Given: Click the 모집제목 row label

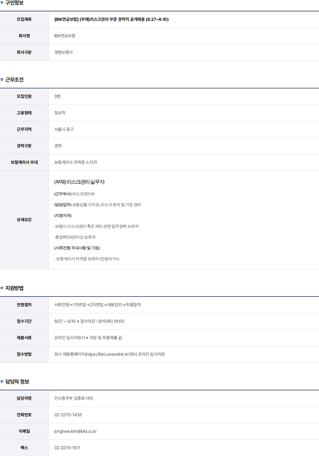Looking at the screenshot, I should tap(24, 19).
